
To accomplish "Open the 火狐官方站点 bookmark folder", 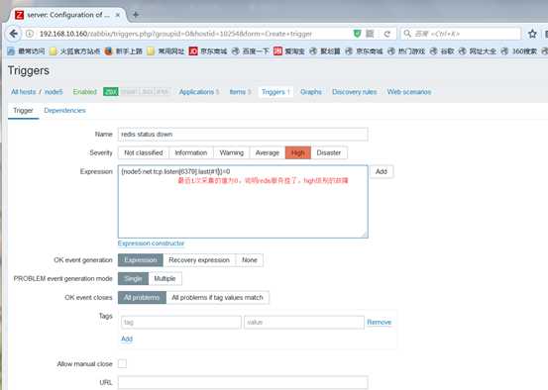I will 74,51.
